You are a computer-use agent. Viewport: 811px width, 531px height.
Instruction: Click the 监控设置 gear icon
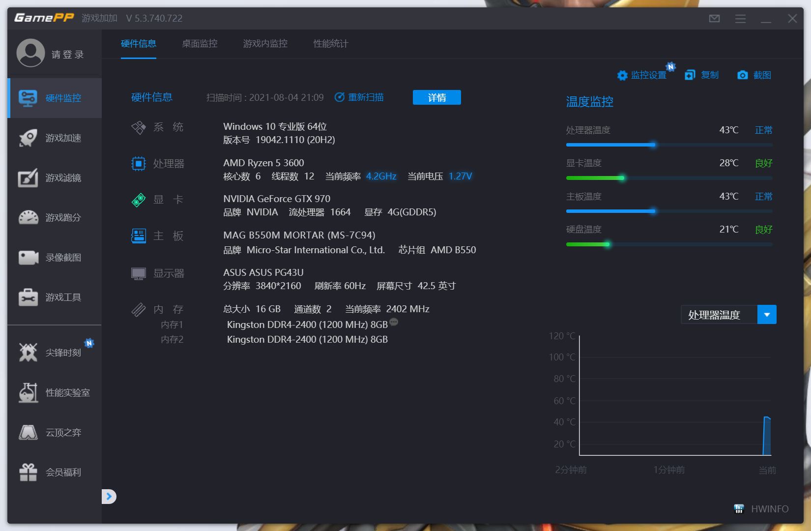pyautogui.click(x=622, y=75)
